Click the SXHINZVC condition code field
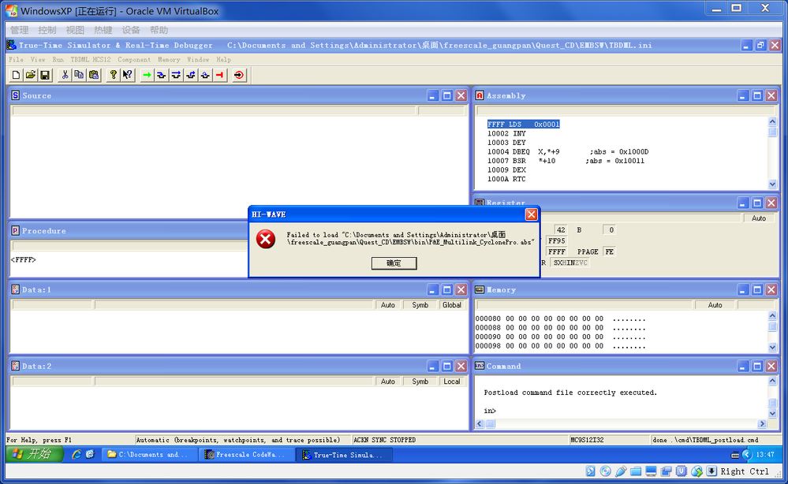The width and height of the screenshot is (788, 484). pos(570,262)
